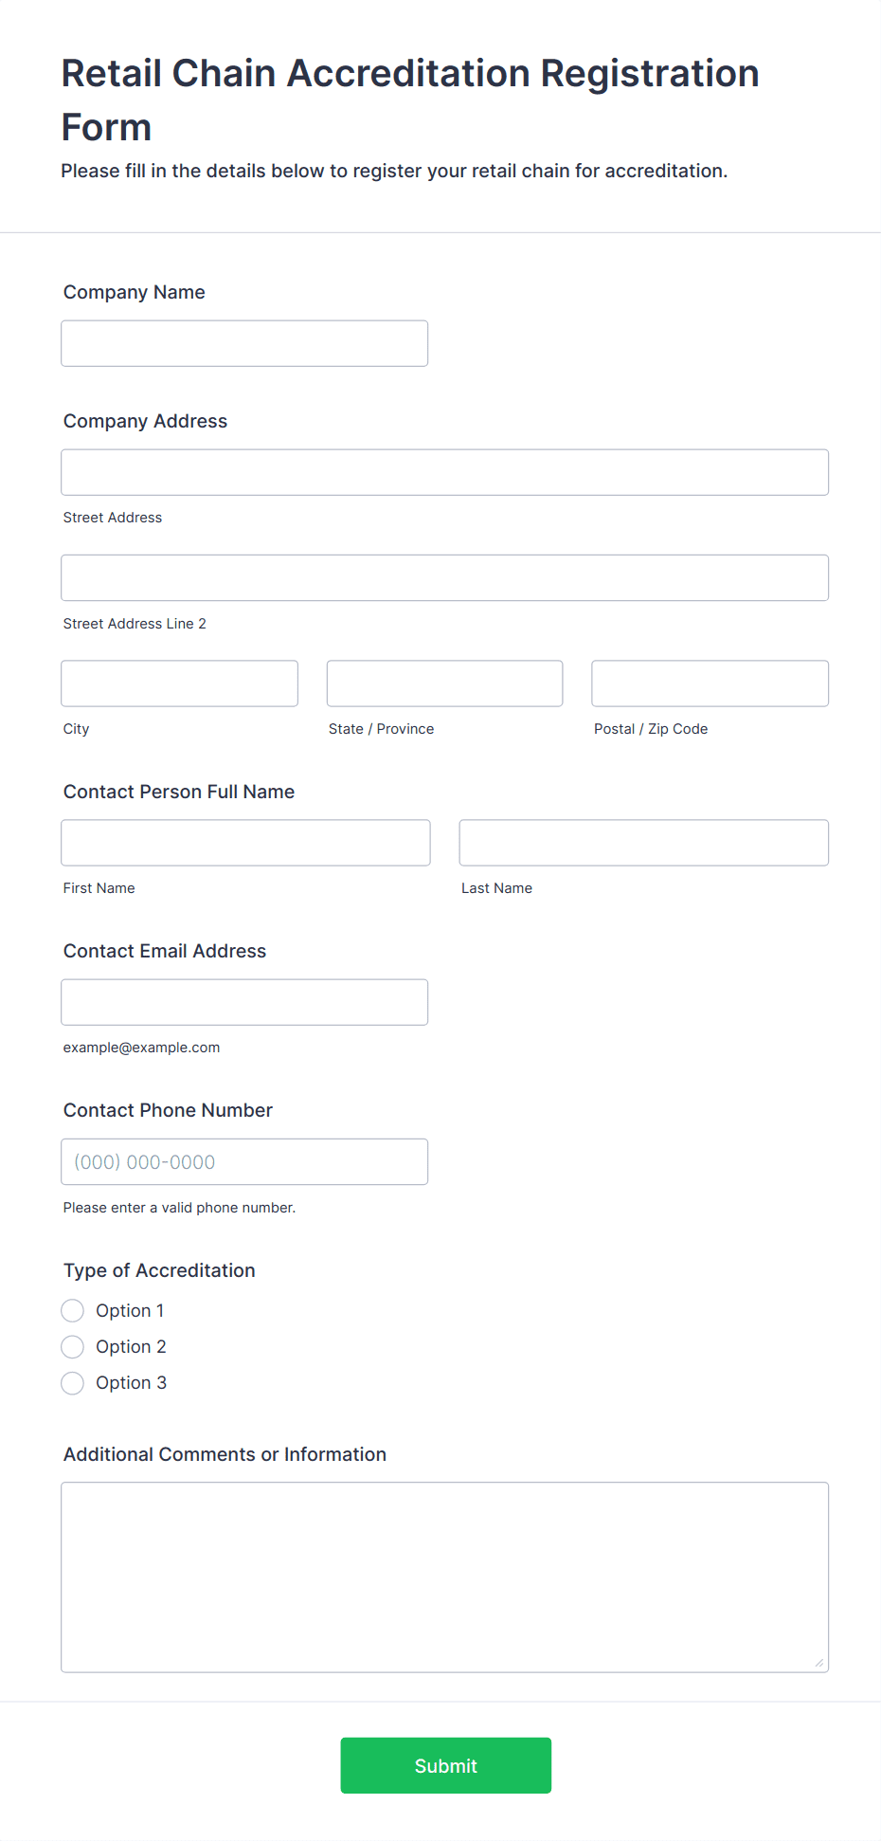This screenshot has width=881, height=1841.
Task: Click the Type of Accreditation heading
Action: 159,1270
